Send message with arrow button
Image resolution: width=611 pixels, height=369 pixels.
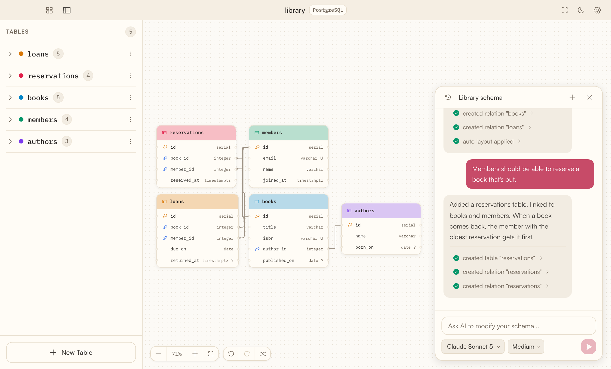coord(589,347)
